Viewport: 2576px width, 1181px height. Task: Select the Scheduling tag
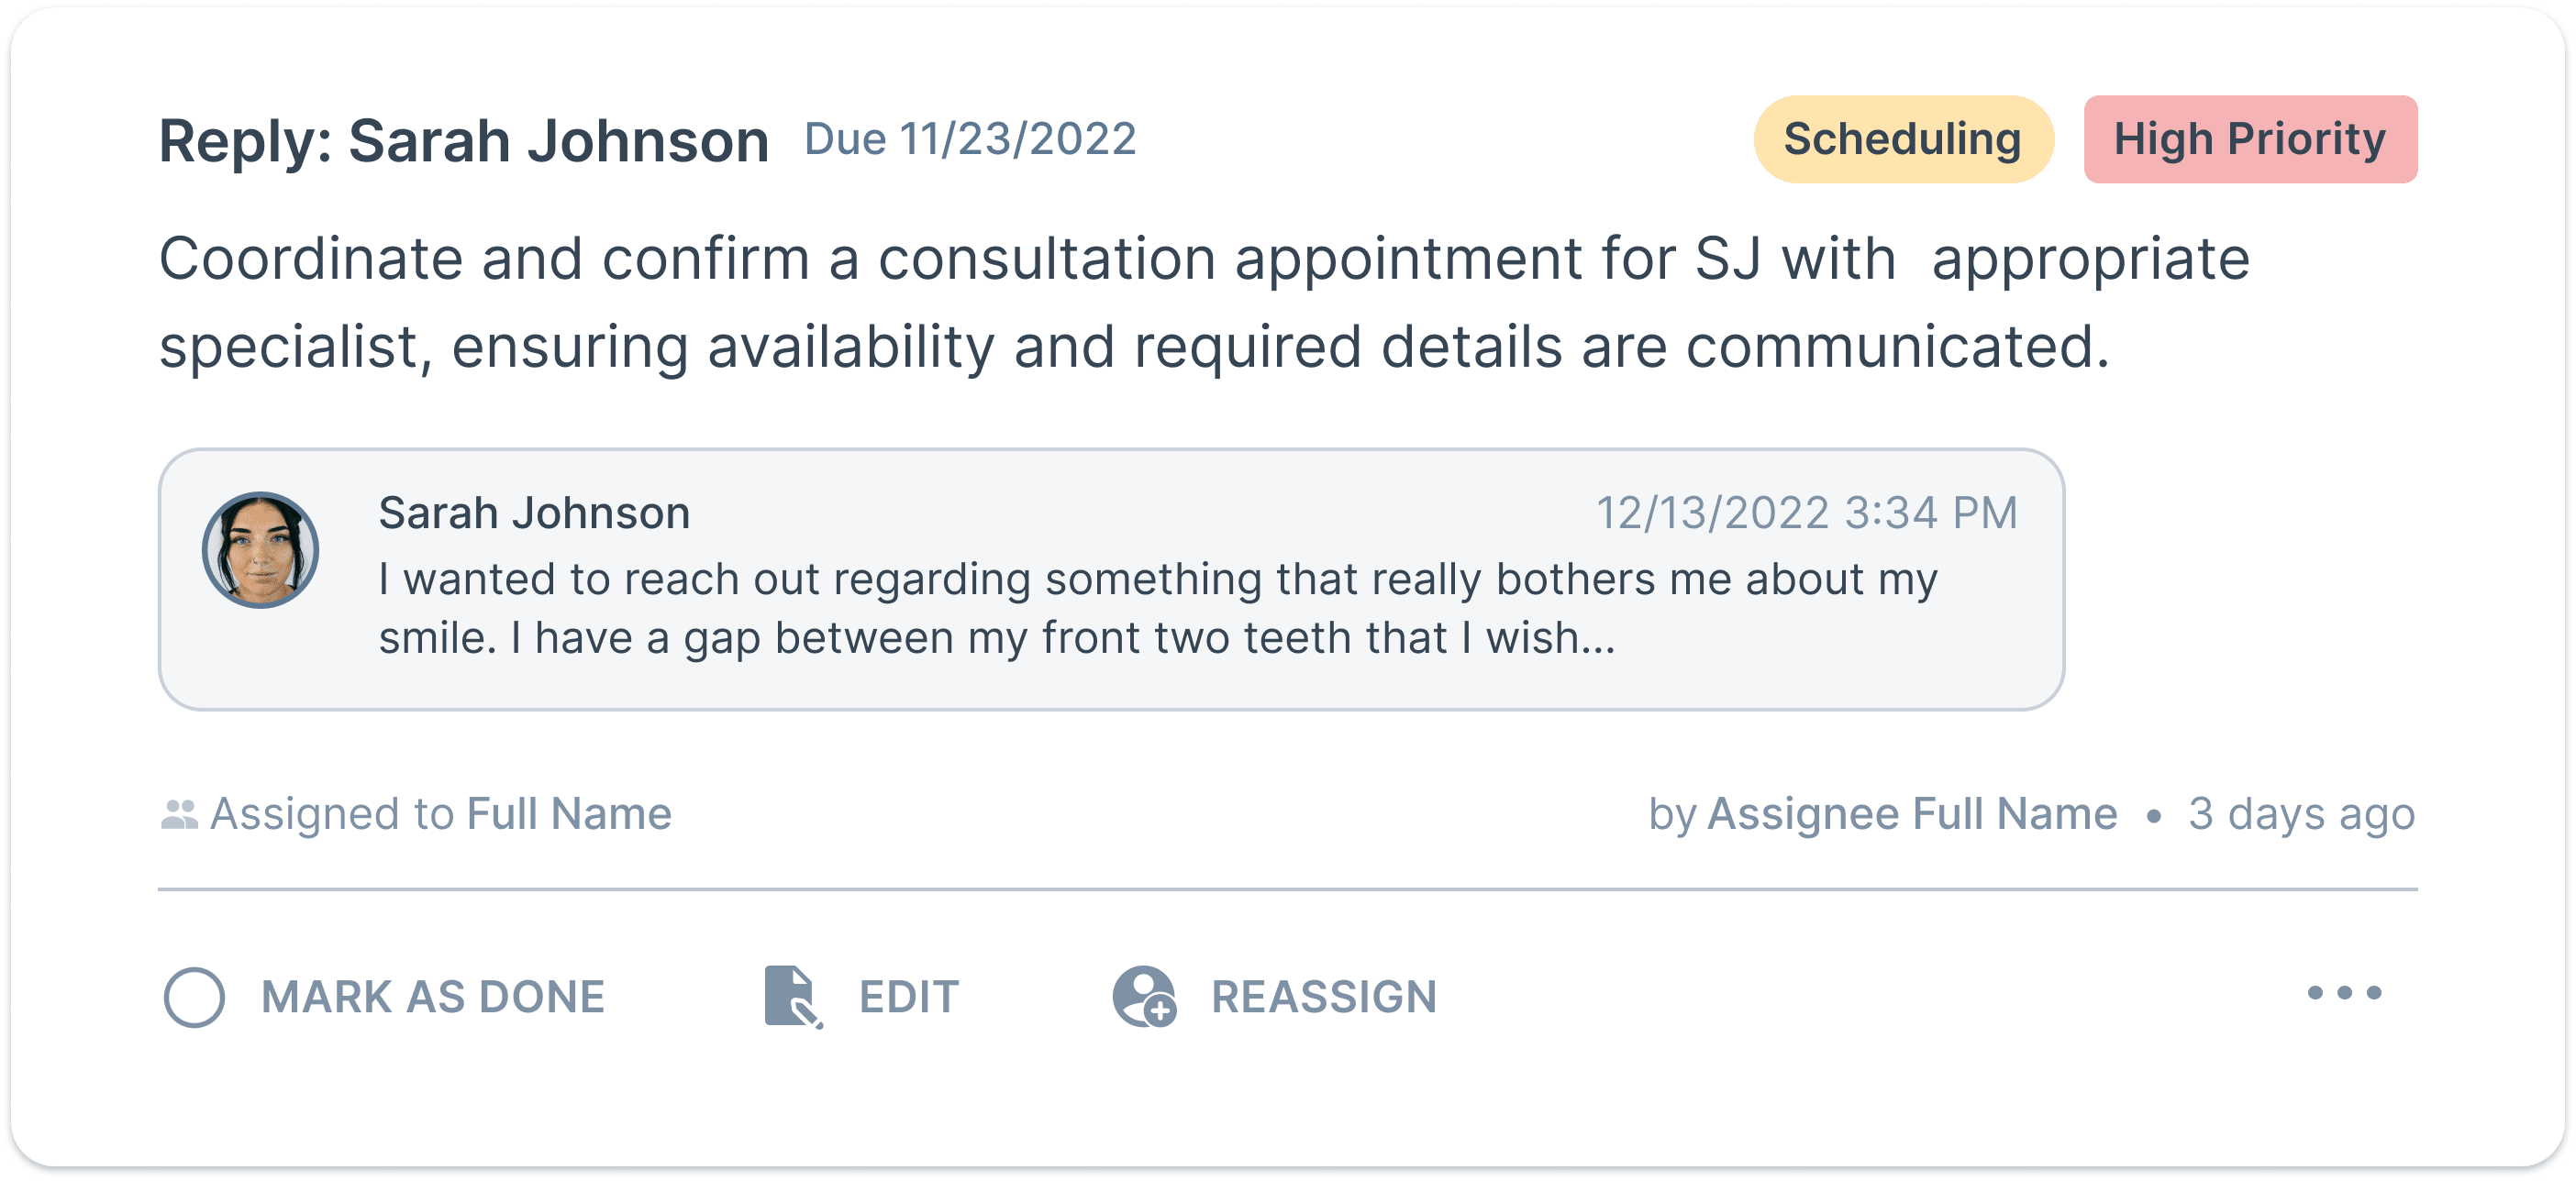[1903, 138]
